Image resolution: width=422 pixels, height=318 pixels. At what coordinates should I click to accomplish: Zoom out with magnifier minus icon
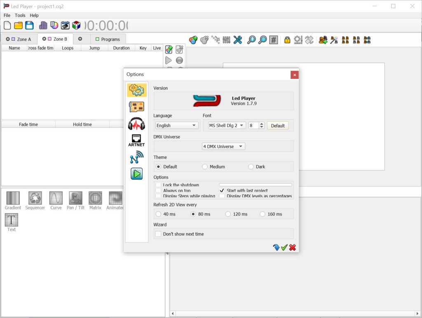(263, 40)
